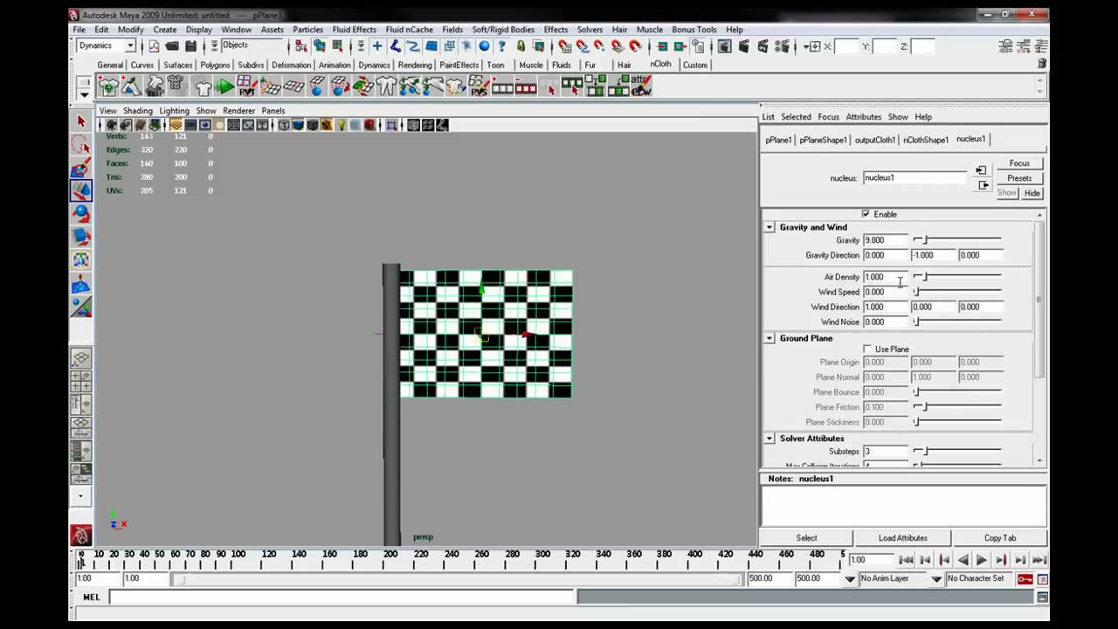Click the use all lights lightbulb icon in viewport toolbar

342,125
